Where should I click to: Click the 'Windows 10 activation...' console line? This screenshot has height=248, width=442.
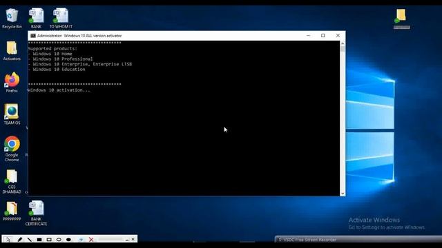(59, 90)
